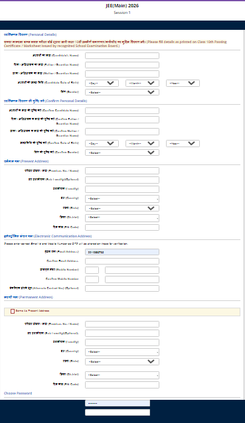Open the State dropdown under Permanent Address
This screenshot has width=245, height=423.
pos(122,361)
